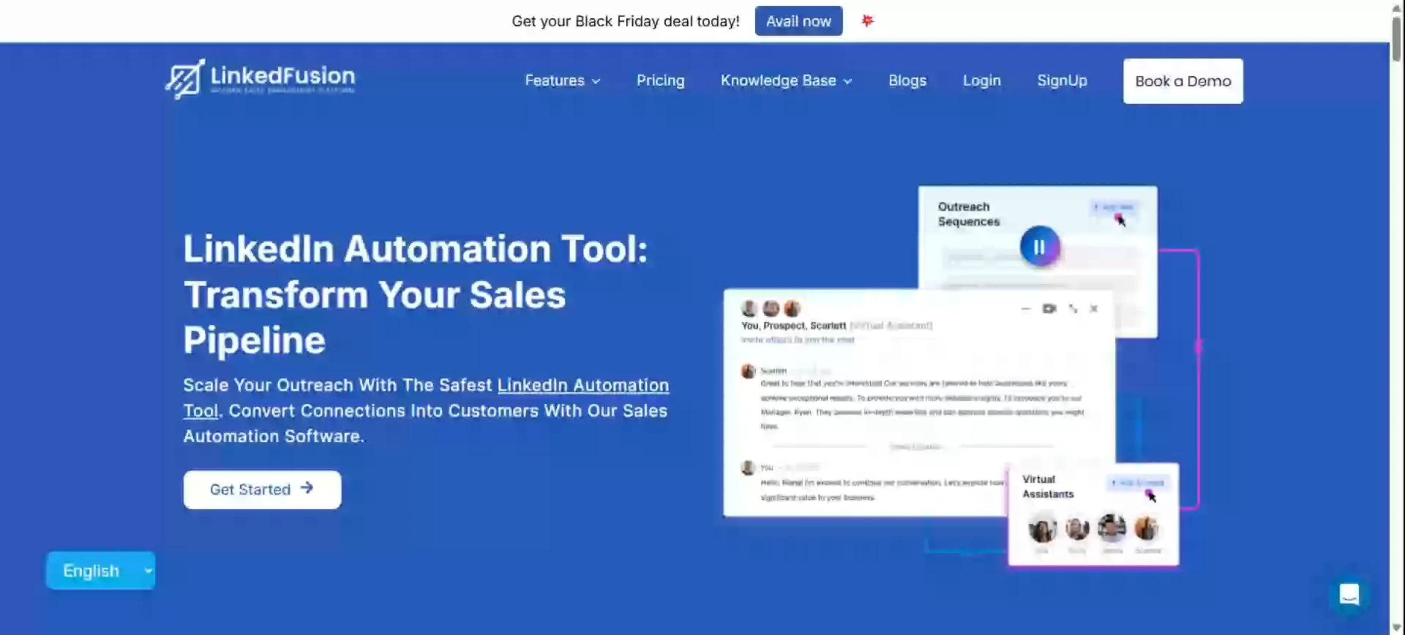The height and width of the screenshot is (635, 1405).
Task: Go to the Pricing page
Action: click(660, 81)
